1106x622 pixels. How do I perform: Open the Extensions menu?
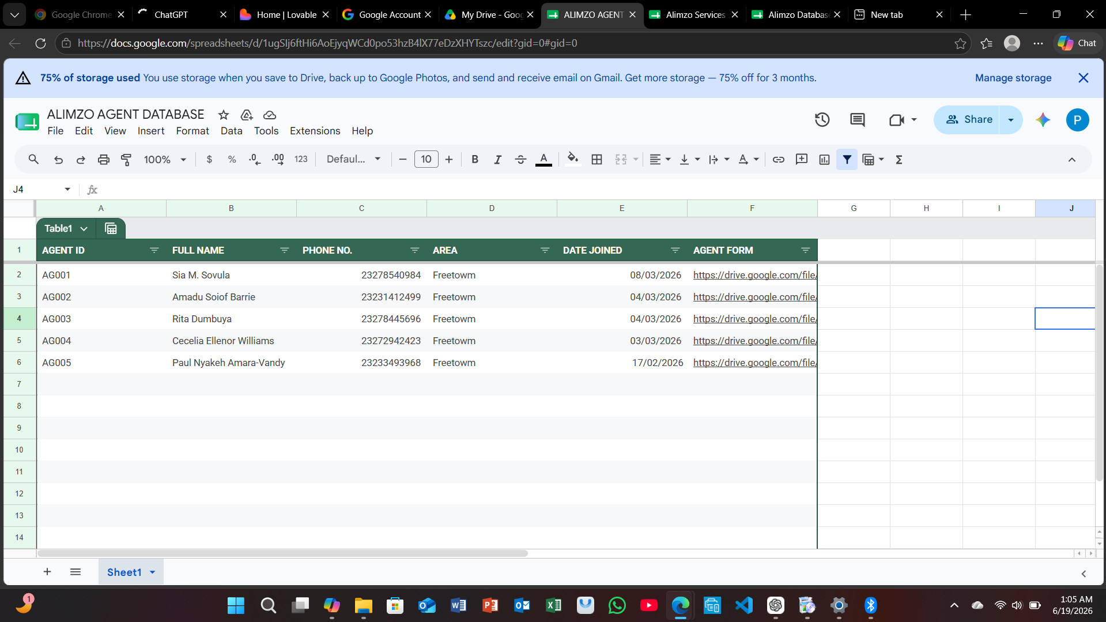[x=315, y=131]
